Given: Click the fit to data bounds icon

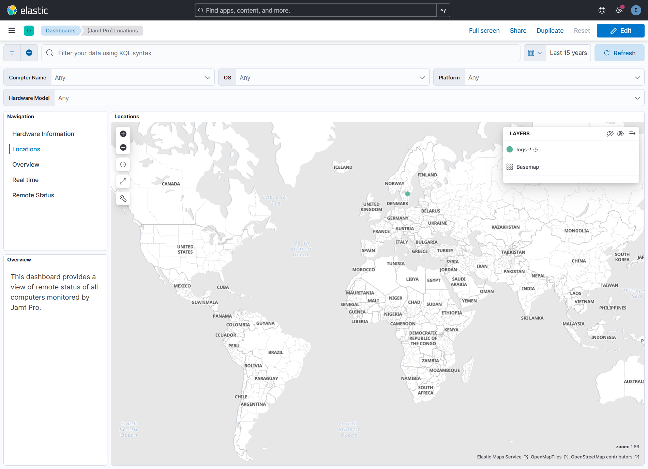Looking at the screenshot, I should pos(123,164).
